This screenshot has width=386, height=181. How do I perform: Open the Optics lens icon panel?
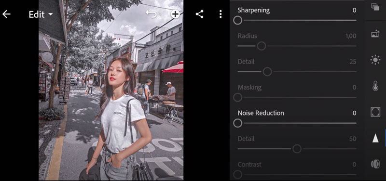point(375,164)
